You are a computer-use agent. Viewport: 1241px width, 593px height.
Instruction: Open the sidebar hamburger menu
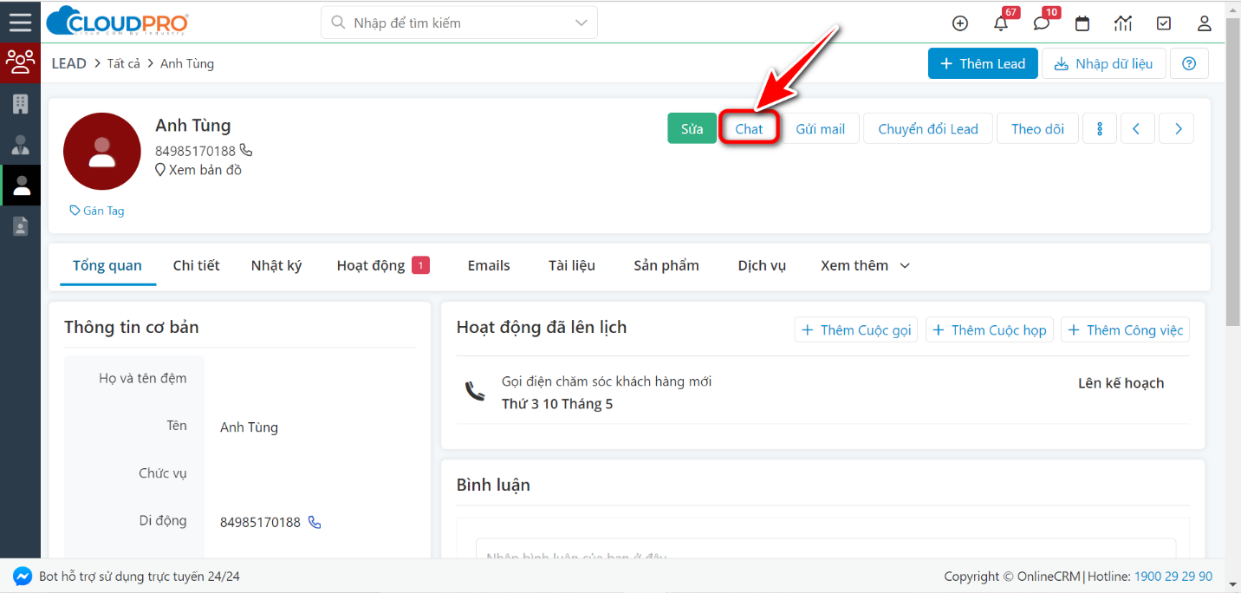tap(21, 21)
